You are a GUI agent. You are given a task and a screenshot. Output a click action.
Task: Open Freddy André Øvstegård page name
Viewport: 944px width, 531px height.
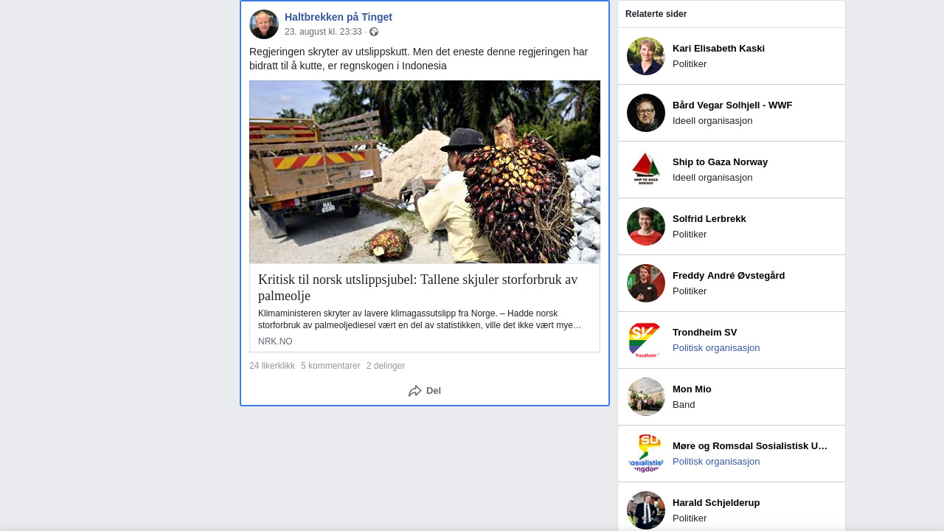729,276
